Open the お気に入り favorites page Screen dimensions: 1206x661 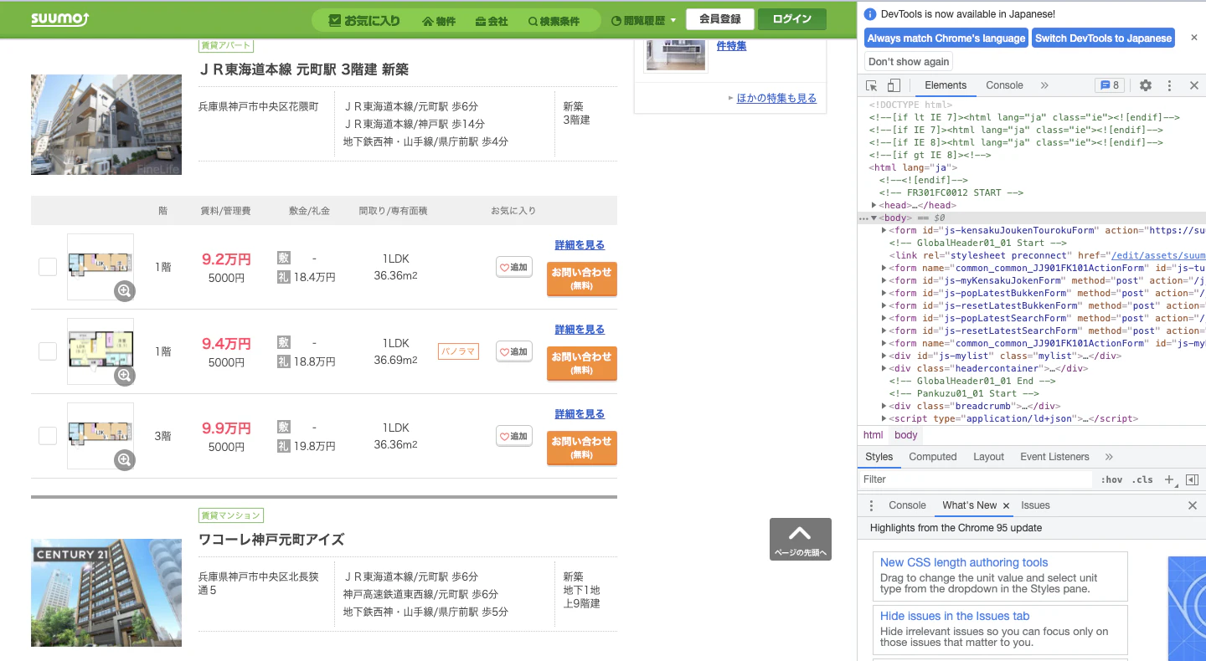point(364,20)
